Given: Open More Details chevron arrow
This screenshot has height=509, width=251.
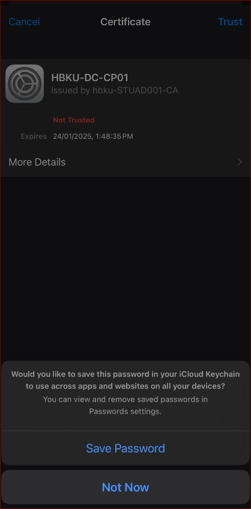Looking at the screenshot, I should click(x=240, y=162).
